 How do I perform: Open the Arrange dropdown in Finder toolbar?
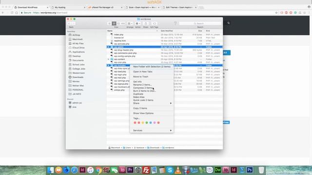click(x=130, y=23)
